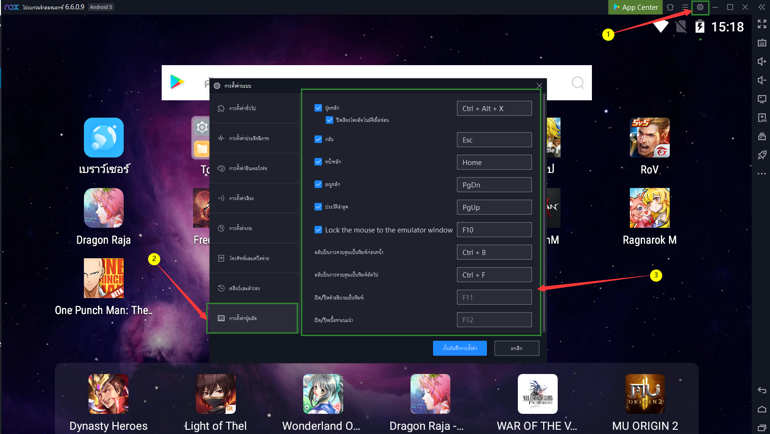
Task: Click the blue save settings button
Action: click(459, 348)
